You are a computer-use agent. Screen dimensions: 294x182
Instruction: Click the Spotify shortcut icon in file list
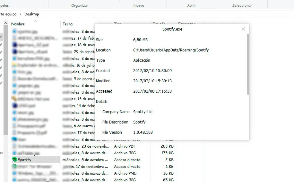click(x=14, y=159)
